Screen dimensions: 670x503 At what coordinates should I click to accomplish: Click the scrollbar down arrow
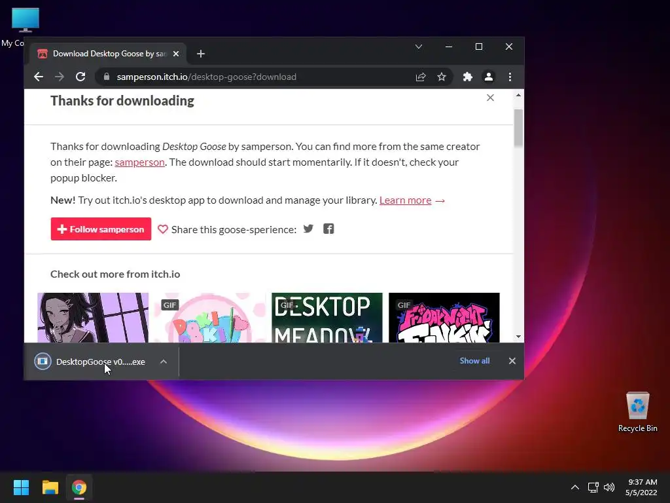tap(518, 337)
